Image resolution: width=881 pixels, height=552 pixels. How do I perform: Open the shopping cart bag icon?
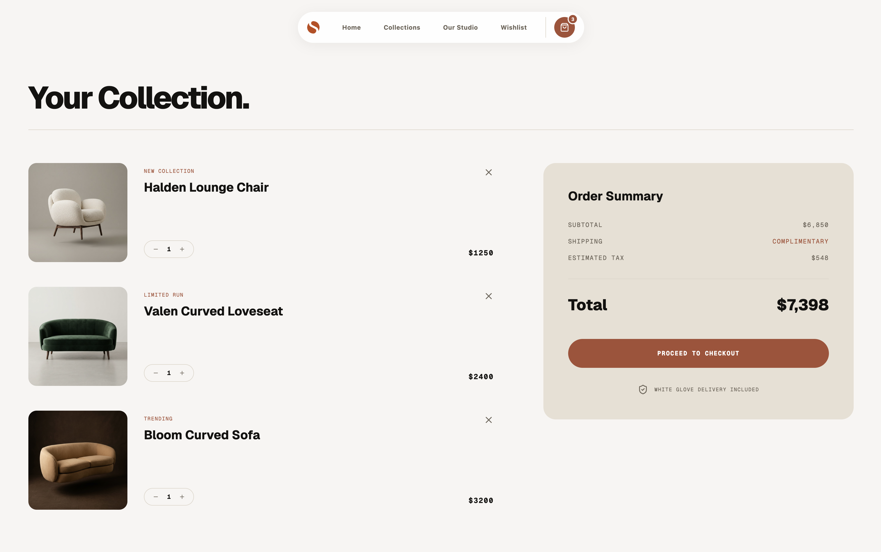(564, 27)
